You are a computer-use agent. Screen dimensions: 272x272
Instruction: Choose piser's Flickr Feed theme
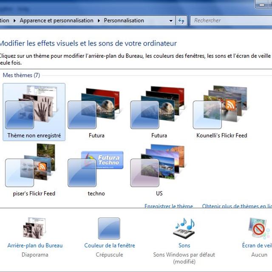click(34, 170)
